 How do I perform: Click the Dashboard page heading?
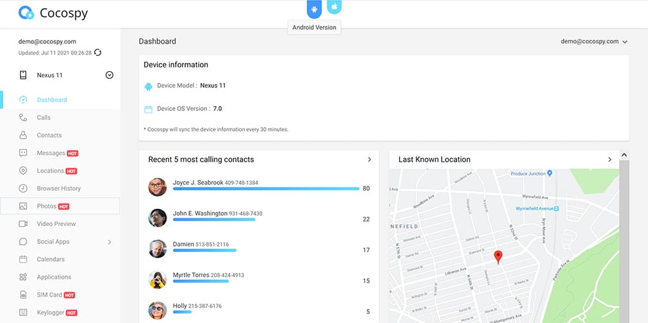[157, 41]
